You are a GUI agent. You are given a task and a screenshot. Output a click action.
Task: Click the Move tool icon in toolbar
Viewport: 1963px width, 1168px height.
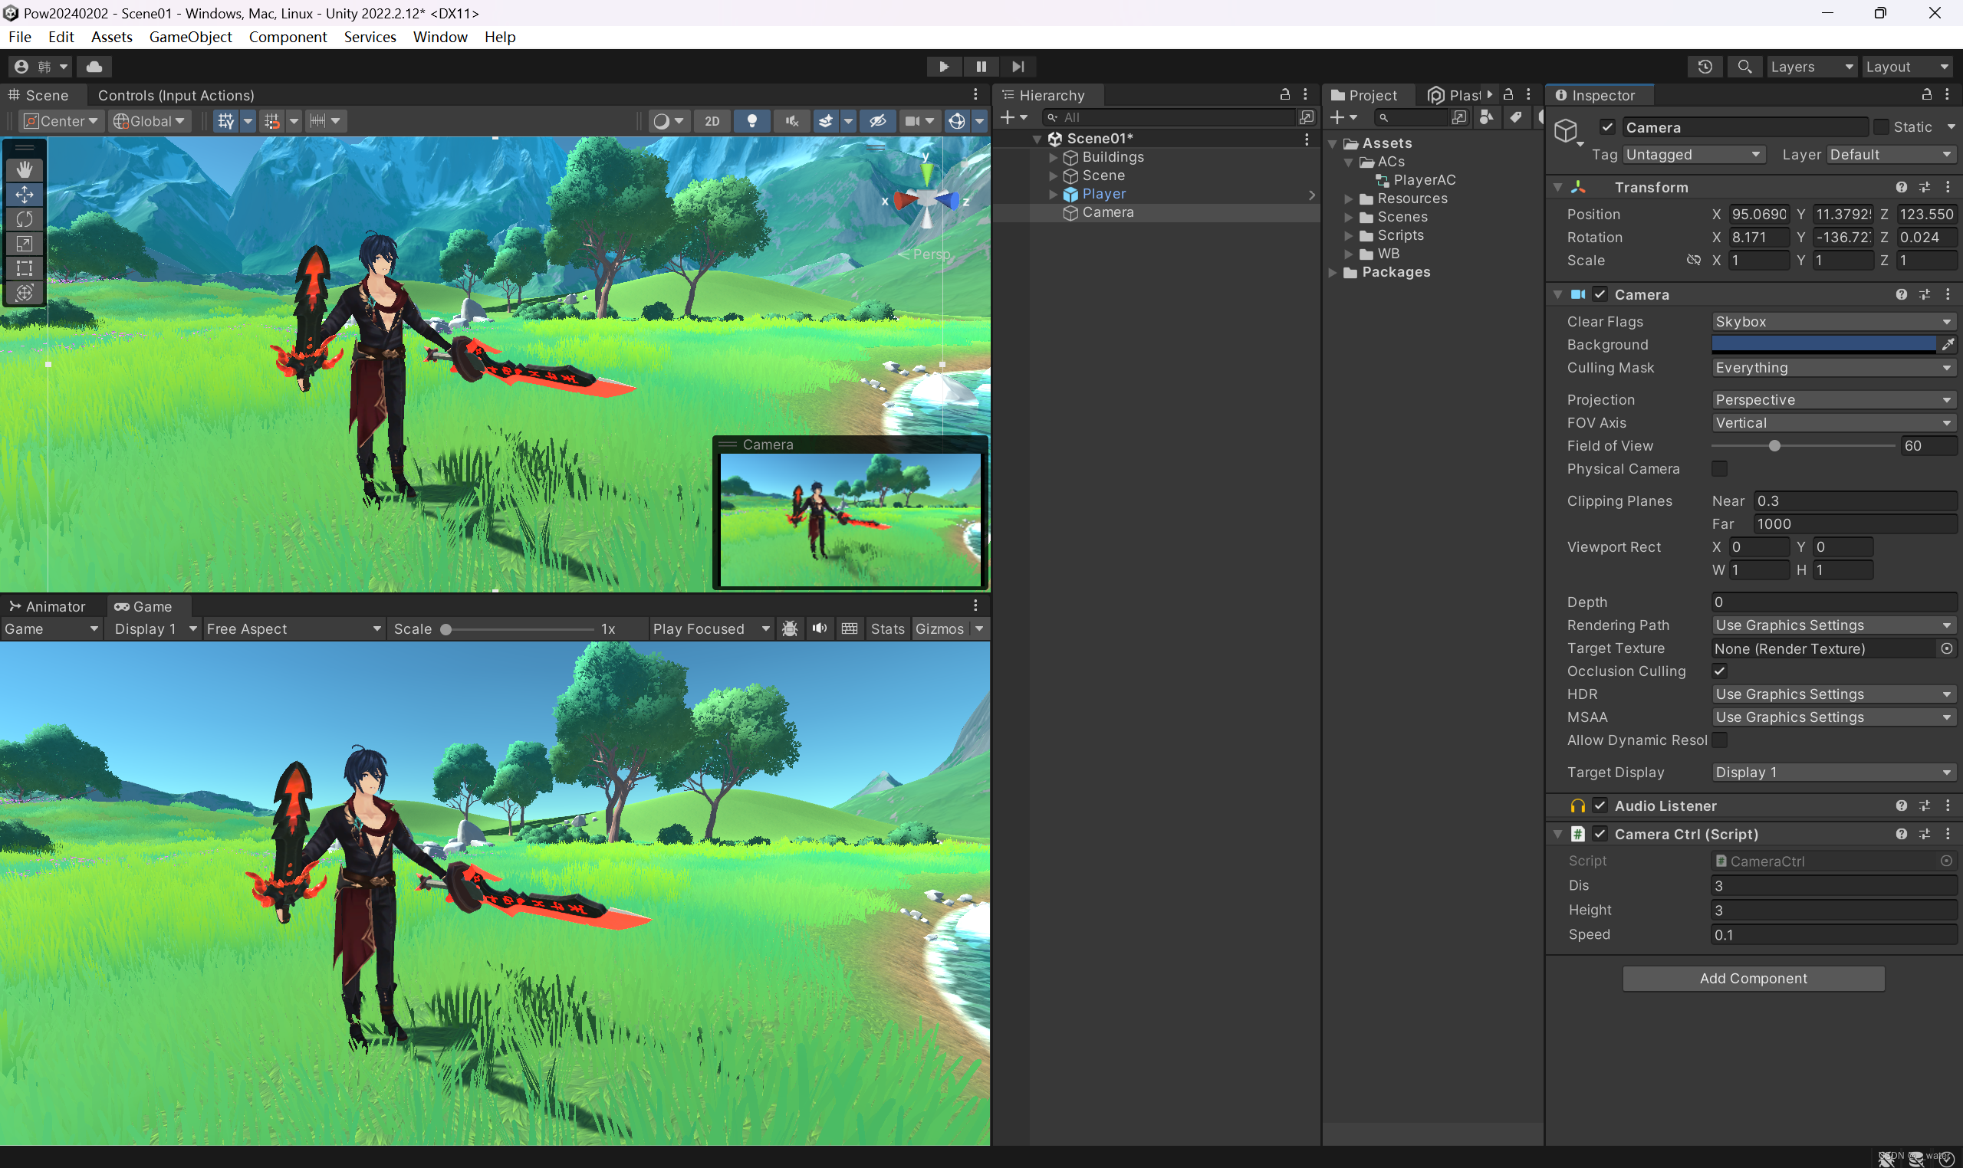tap(24, 195)
